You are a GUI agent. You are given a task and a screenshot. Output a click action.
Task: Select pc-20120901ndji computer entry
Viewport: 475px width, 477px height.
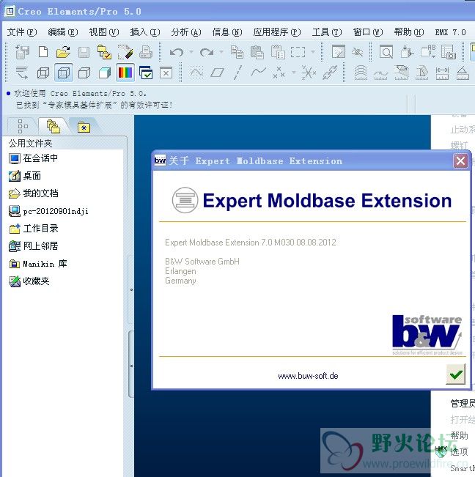point(48,211)
